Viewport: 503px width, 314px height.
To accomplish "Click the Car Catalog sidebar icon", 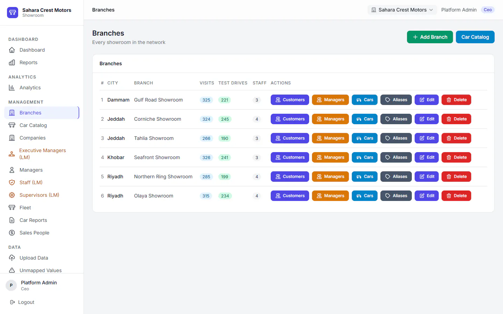I will (12, 125).
